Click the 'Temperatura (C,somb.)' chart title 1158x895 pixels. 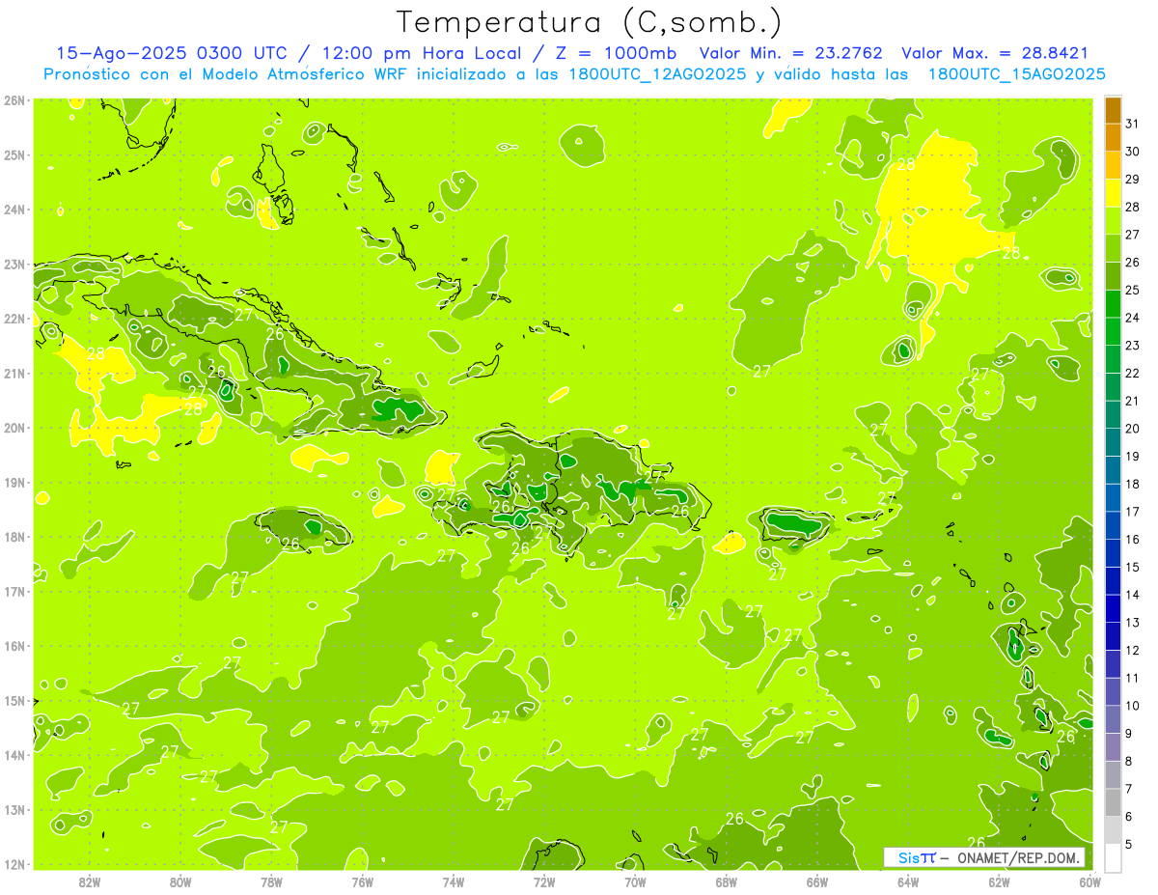(x=589, y=22)
